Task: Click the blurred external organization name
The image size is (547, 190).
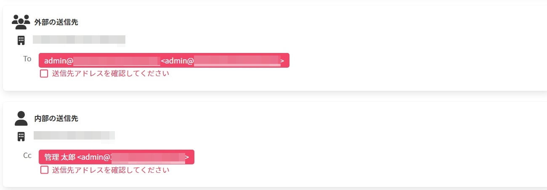Action: tap(79, 40)
